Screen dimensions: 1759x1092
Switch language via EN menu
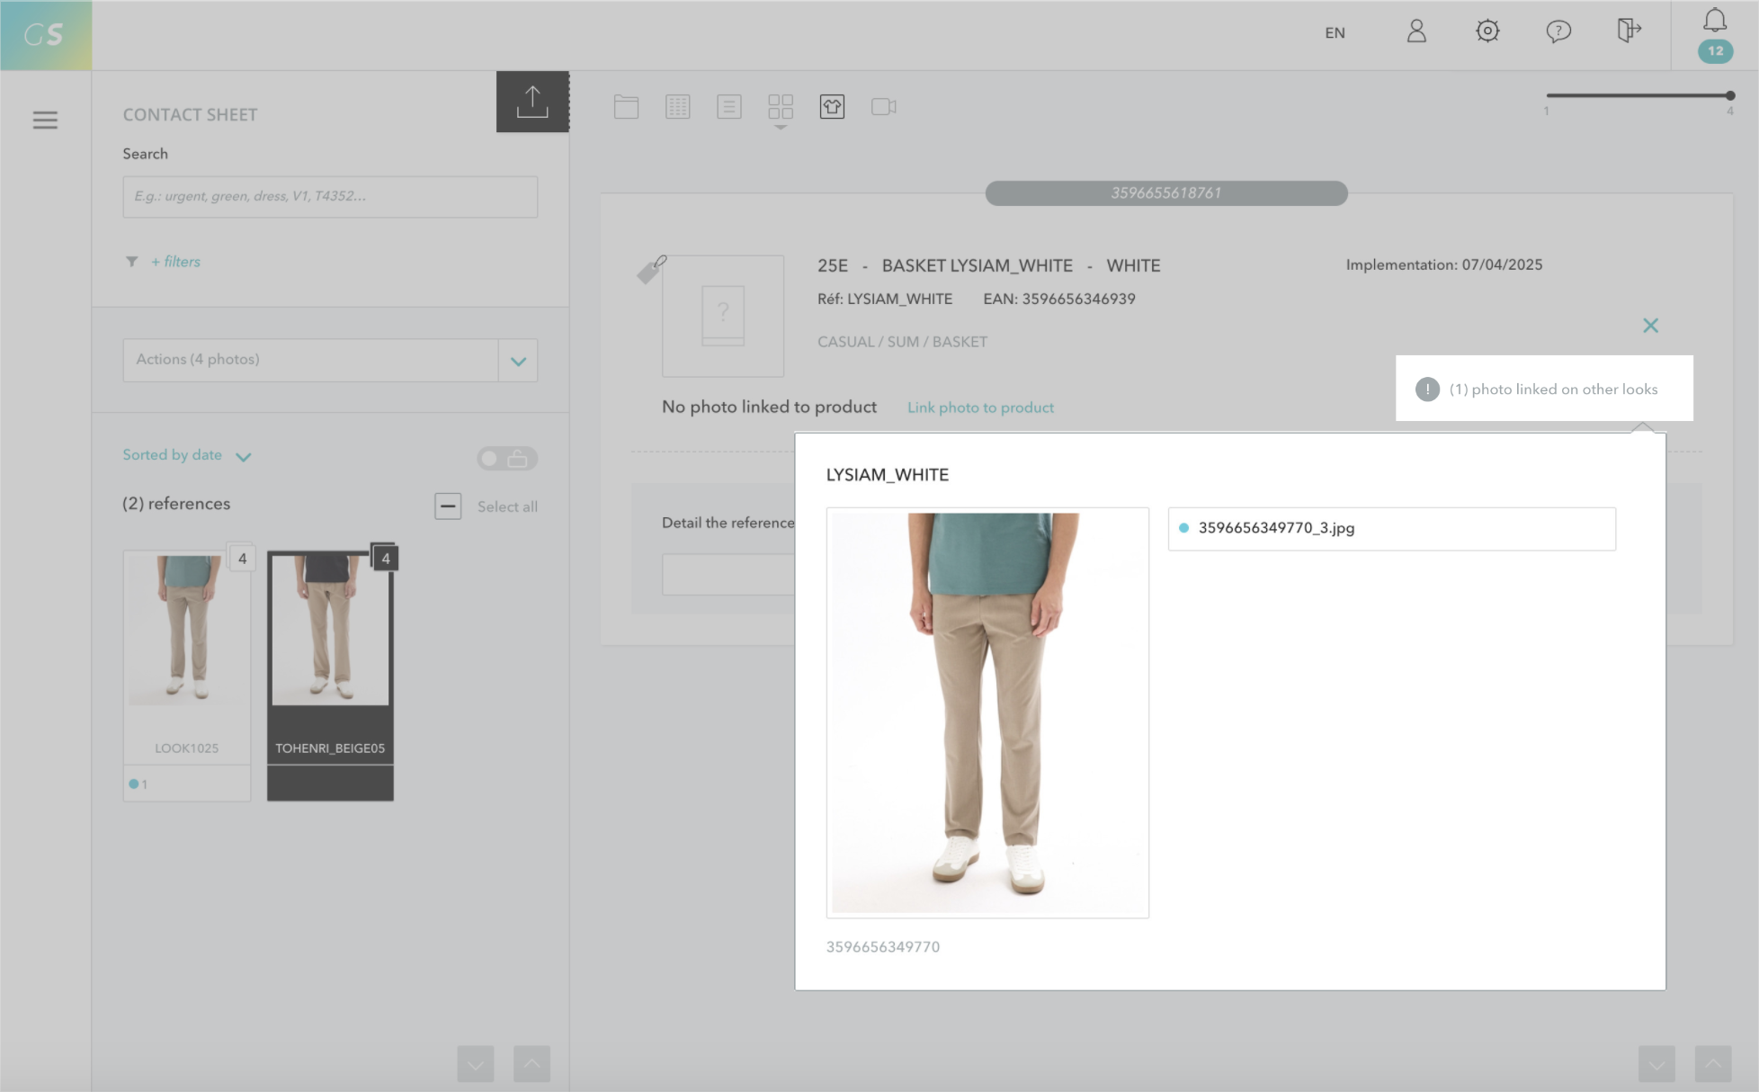click(x=1335, y=33)
